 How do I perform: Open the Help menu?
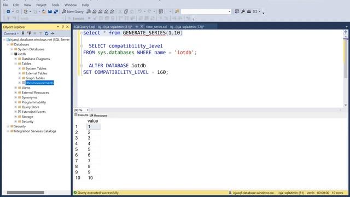[x=85, y=5]
